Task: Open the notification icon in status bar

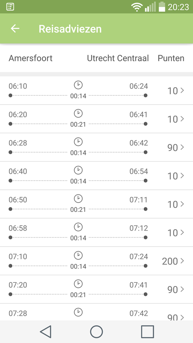Action: click(10, 7)
